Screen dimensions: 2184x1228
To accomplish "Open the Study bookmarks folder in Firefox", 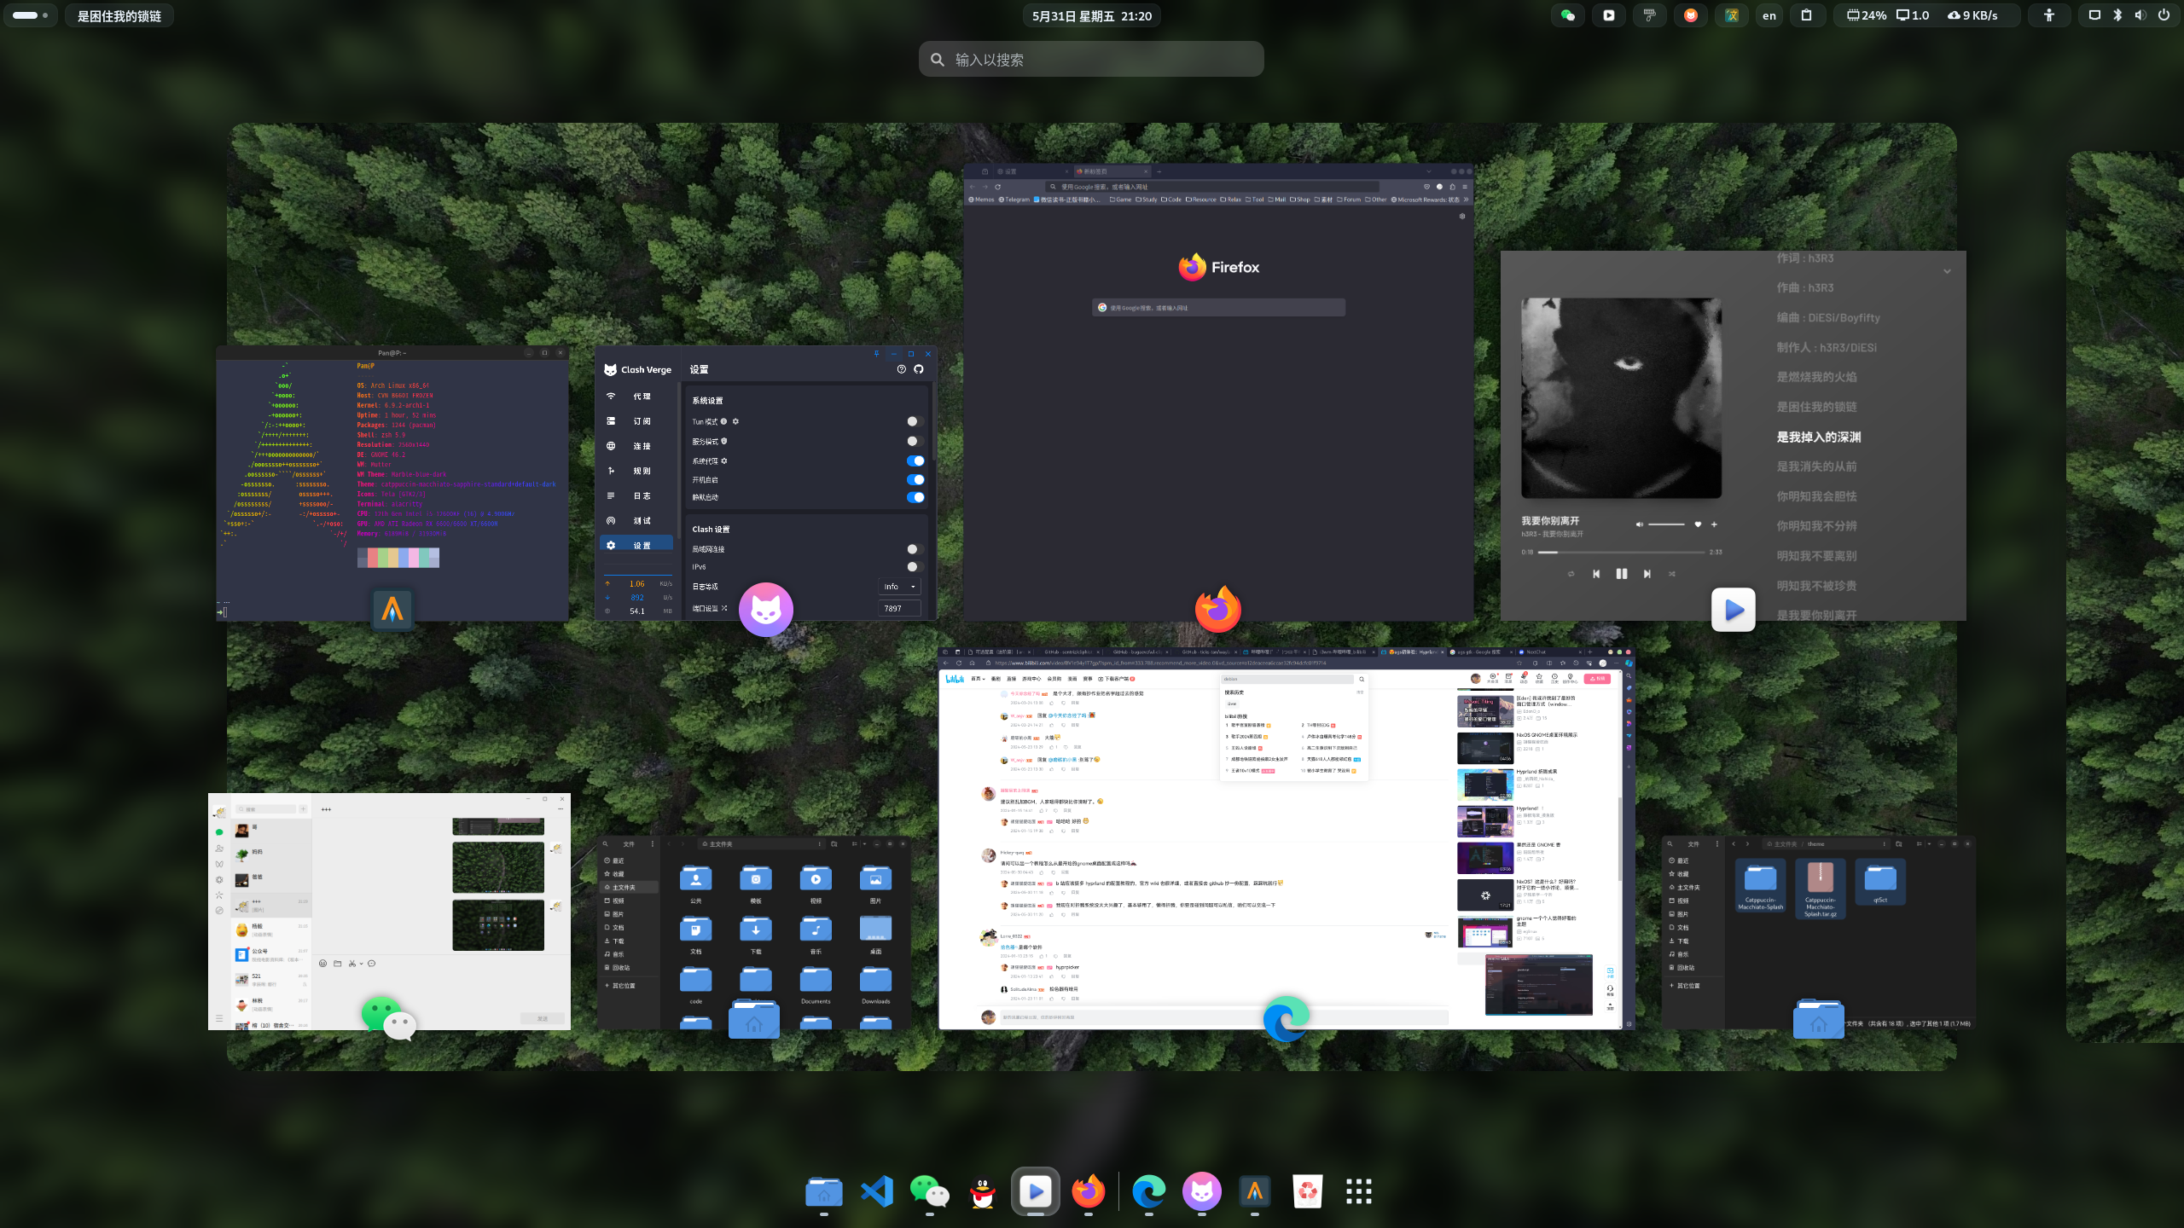I will 1145,200.
